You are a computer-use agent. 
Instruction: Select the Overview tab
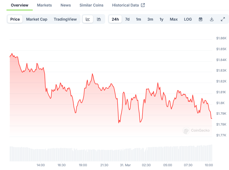pos(19,5)
